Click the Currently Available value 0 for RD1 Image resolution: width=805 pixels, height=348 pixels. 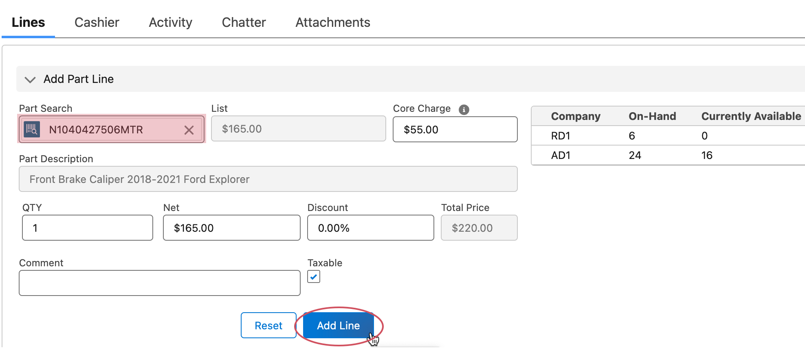click(x=704, y=136)
